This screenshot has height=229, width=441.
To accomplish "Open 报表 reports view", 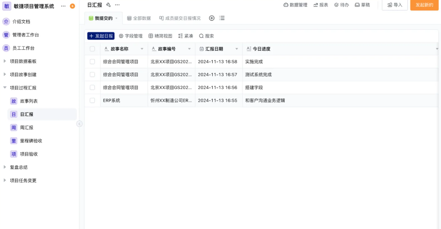I will pyautogui.click(x=320, y=5).
